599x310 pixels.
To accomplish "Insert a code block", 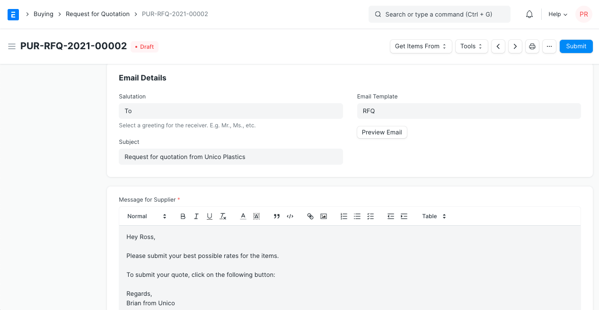I will (290, 216).
